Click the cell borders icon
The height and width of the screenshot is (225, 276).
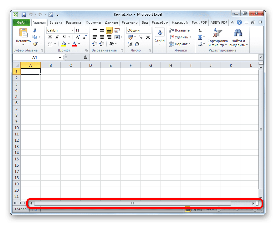[x=50, y=44]
